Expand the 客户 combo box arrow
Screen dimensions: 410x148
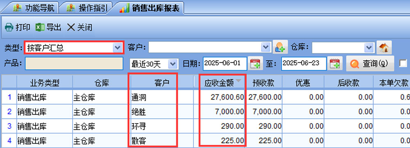tap(266, 47)
